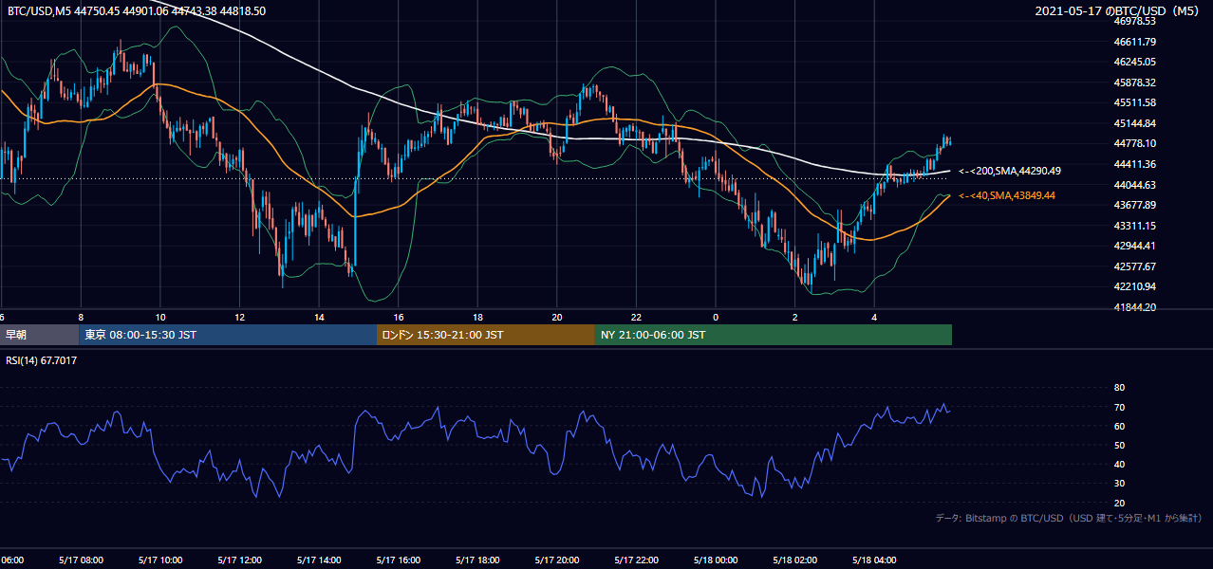Click price axis label 44778.10

pyautogui.click(x=1135, y=143)
